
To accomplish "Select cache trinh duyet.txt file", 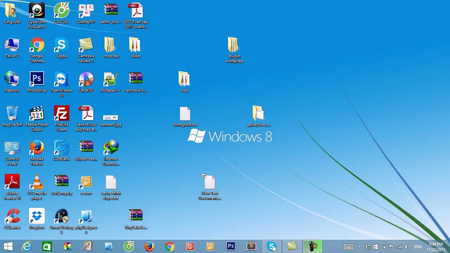I will coord(111,187).
